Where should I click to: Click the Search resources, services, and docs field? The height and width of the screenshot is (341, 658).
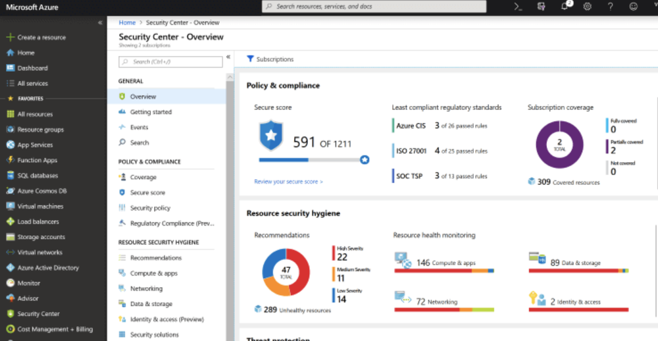[x=374, y=7]
